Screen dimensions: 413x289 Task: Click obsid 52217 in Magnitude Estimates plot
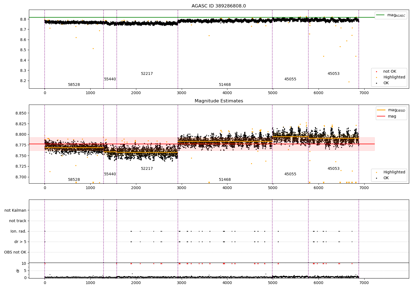[147, 169]
